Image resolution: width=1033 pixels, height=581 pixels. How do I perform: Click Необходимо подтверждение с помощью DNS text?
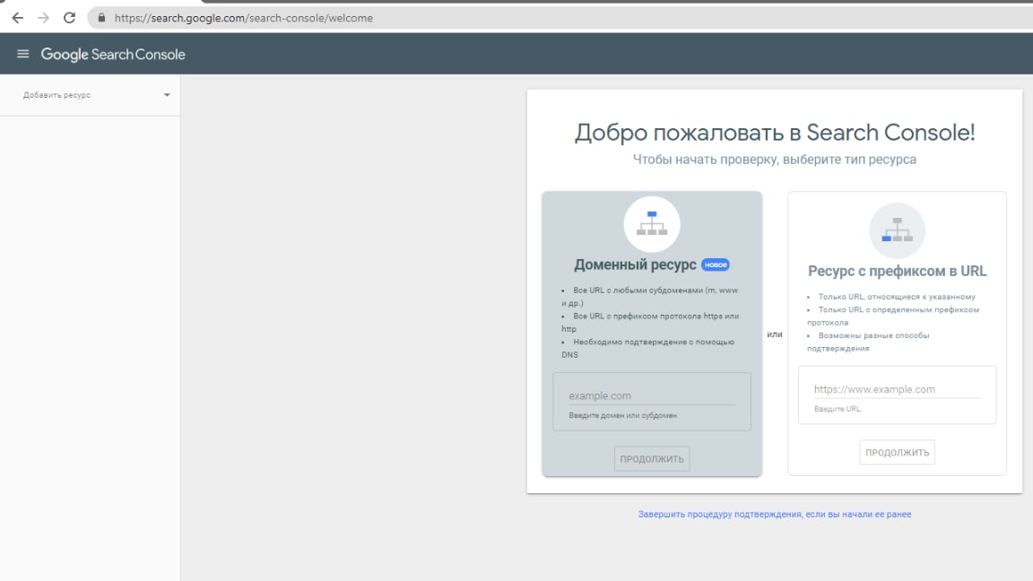[648, 348]
